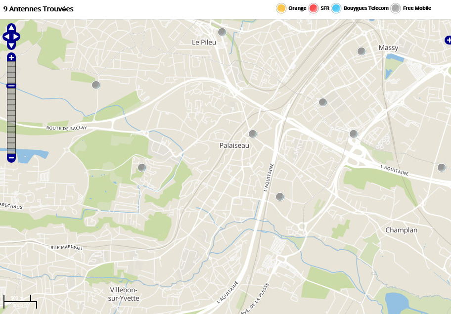Select the antenna marker near Le Pileu
This screenshot has width=451, height=314.
pos(222,32)
